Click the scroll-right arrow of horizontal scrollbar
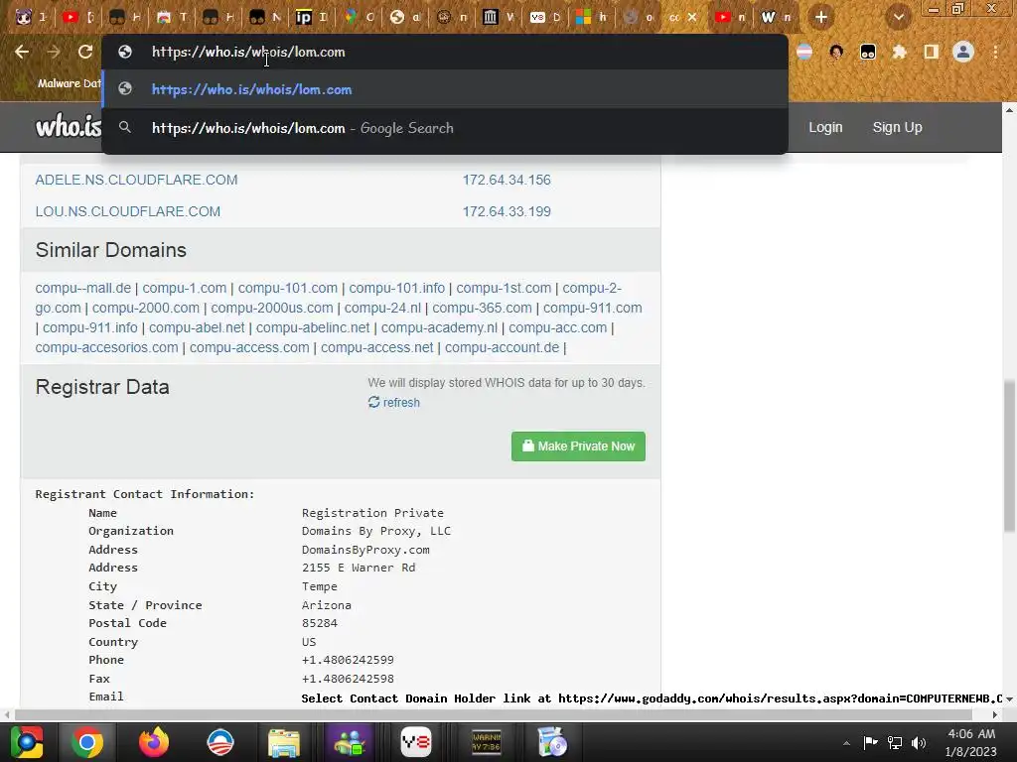The image size is (1017, 762). click(x=995, y=714)
